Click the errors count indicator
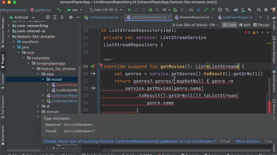Screen dimensions: 277x155 tap(247, 32)
